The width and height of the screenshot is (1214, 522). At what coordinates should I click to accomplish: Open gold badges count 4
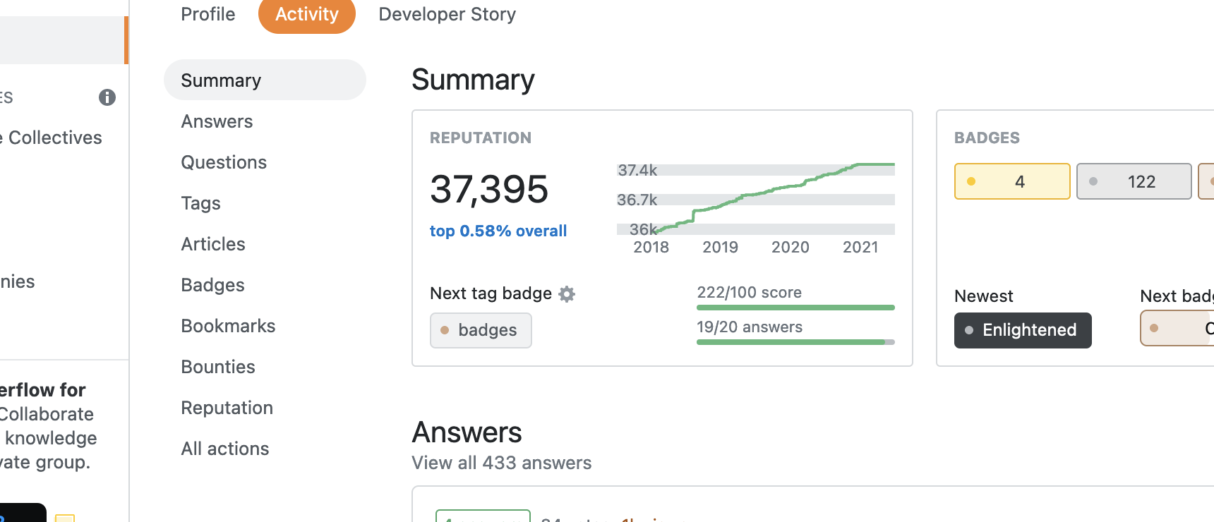(1012, 181)
